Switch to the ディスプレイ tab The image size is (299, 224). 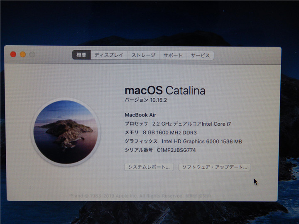(x=109, y=55)
